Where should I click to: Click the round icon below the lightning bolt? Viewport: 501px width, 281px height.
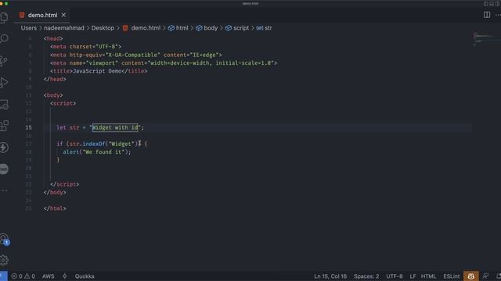4,169
